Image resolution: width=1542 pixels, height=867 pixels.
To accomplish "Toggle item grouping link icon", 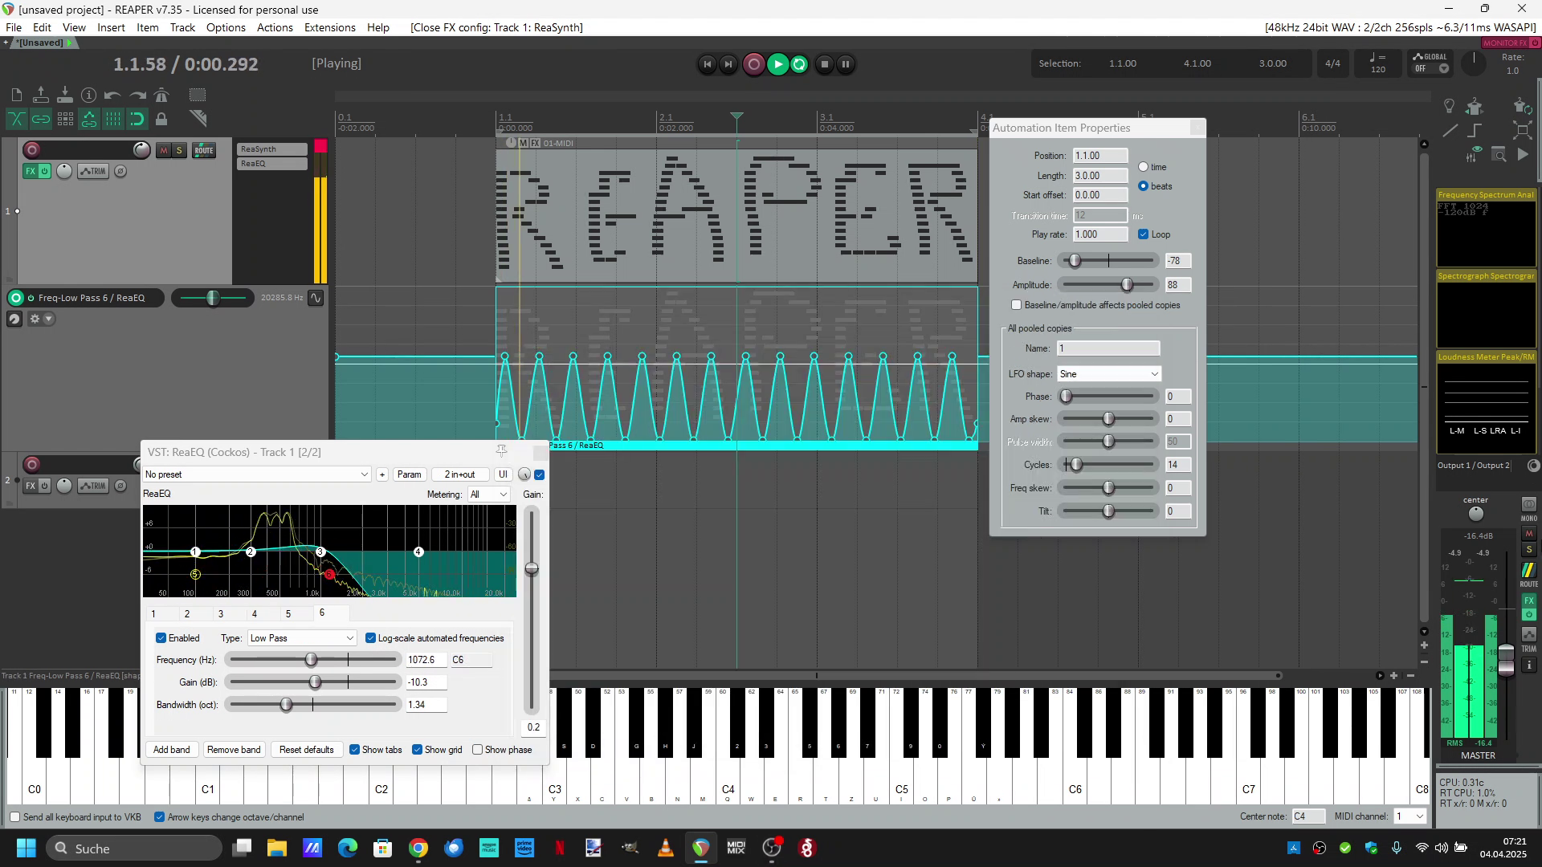I will pyautogui.click(x=41, y=120).
